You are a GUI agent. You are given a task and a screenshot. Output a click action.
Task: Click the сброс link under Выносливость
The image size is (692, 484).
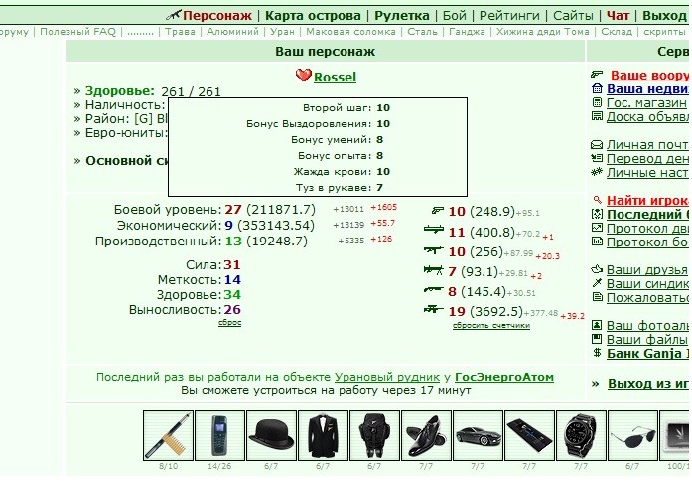(x=230, y=322)
